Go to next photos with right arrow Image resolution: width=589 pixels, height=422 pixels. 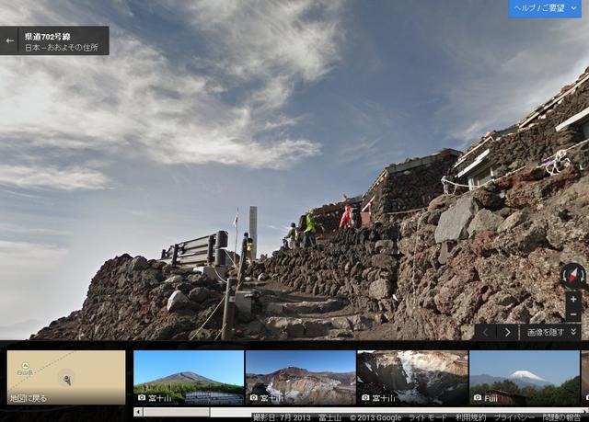tap(507, 332)
